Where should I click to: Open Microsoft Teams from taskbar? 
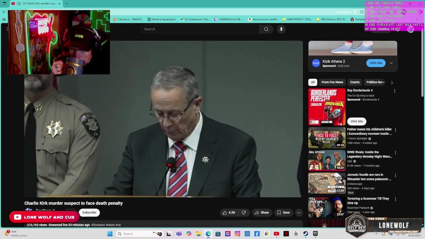tap(179, 234)
